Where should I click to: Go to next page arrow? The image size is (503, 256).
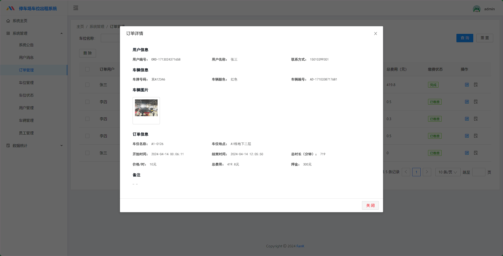427,172
